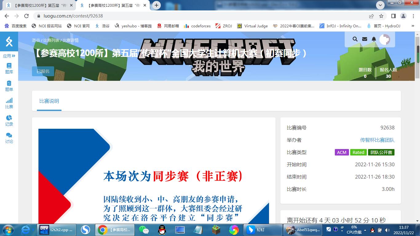Open Minecraft from the taskbar
420x236 pixels.
pos(216,230)
